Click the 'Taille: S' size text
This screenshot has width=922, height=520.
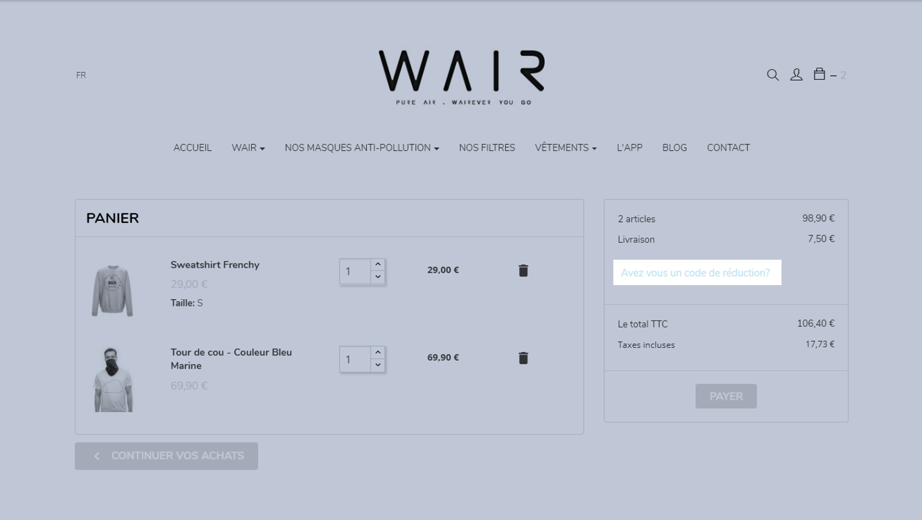tap(187, 303)
